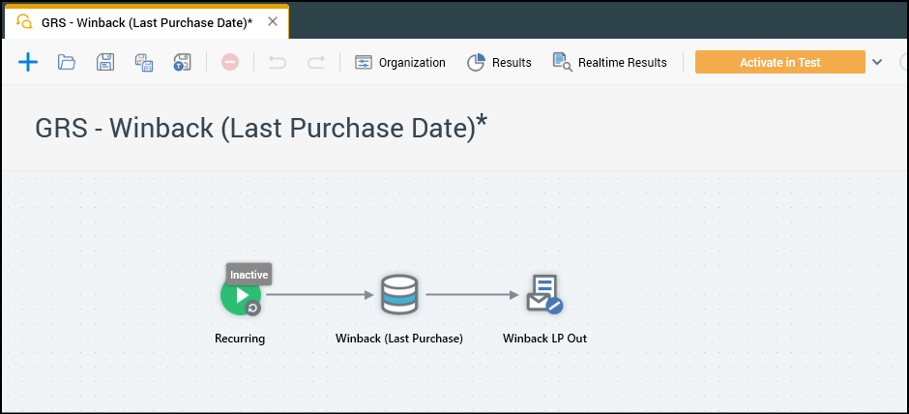Open the Results pie chart view
Image resolution: width=909 pixels, height=414 pixels.
pyautogui.click(x=499, y=62)
